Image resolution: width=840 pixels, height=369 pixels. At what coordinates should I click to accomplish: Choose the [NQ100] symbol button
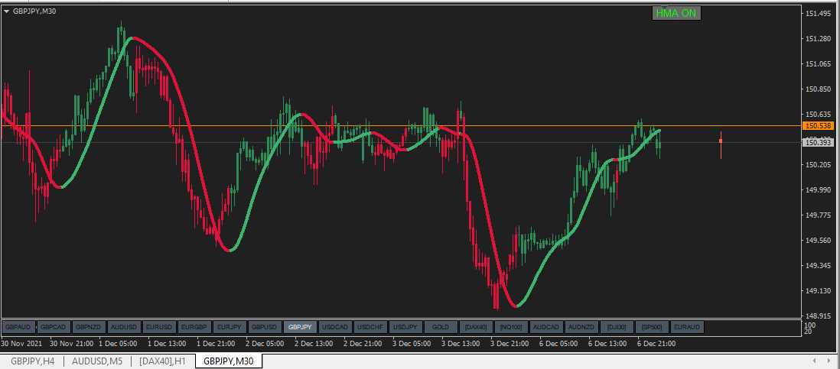click(511, 327)
